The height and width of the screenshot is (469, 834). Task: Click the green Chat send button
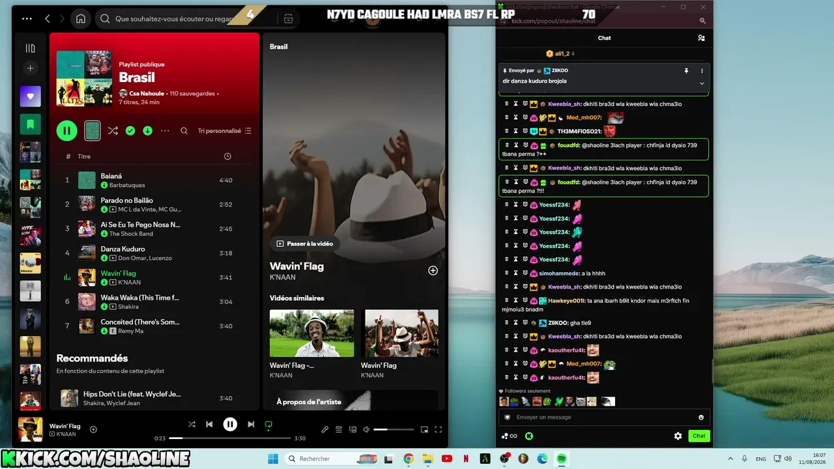699,436
